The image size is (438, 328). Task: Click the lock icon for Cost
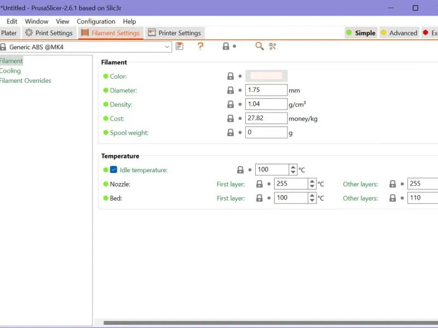(x=230, y=118)
